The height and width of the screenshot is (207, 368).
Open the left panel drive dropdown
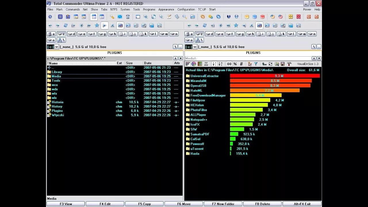[x=57, y=47]
